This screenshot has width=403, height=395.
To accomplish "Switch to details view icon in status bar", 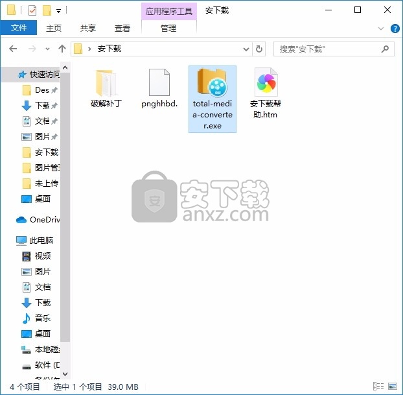I will click(x=378, y=387).
